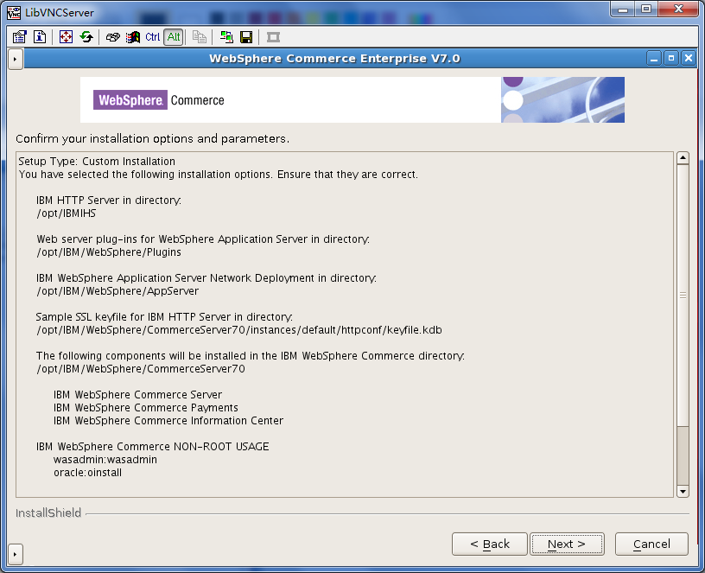Click "Application Server Network Deployment in directory" line

206,278
